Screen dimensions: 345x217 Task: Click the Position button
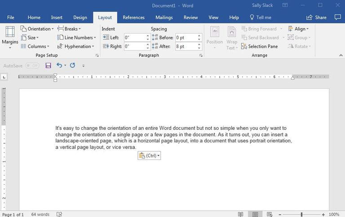(x=215, y=38)
